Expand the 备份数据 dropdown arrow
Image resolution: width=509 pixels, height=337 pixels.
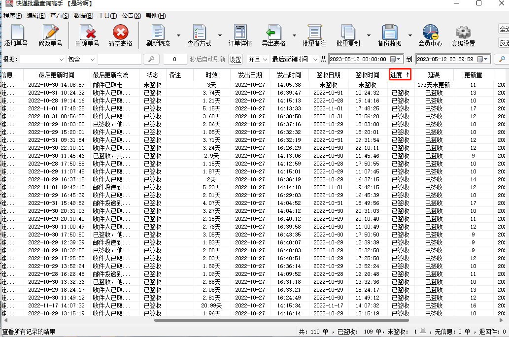pos(410,35)
